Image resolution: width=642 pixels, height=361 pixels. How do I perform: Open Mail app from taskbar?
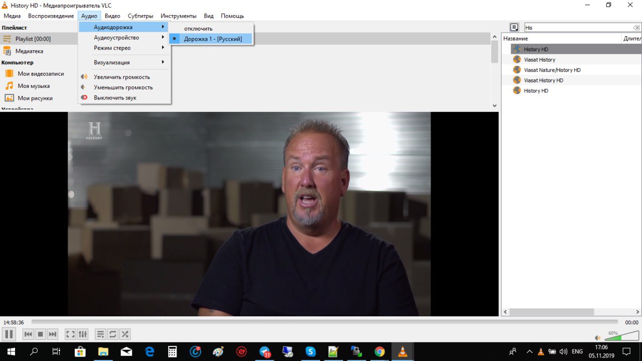[126, 351]
